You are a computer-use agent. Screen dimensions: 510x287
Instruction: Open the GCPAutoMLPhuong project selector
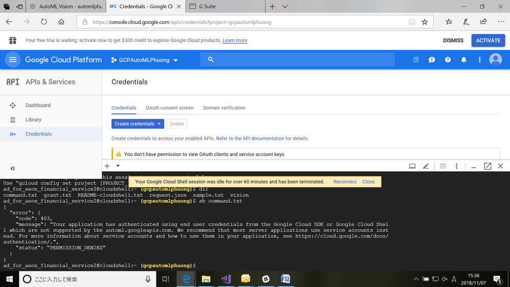click(145, 60)
